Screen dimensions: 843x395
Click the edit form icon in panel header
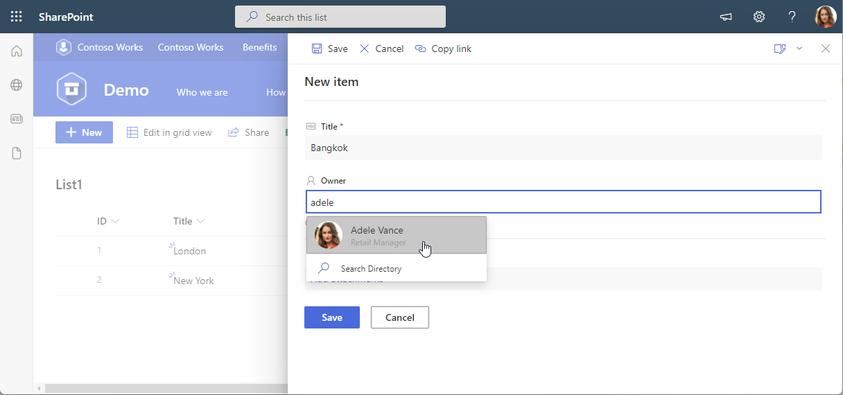[780, 49]
